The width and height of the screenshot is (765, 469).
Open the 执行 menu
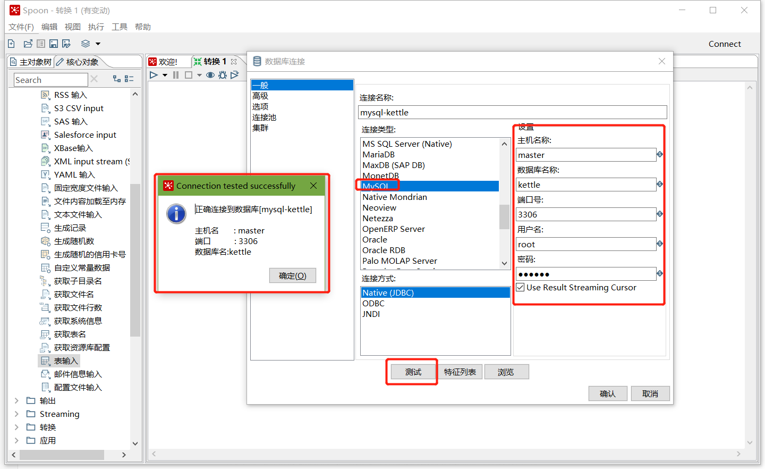(96, 27)
